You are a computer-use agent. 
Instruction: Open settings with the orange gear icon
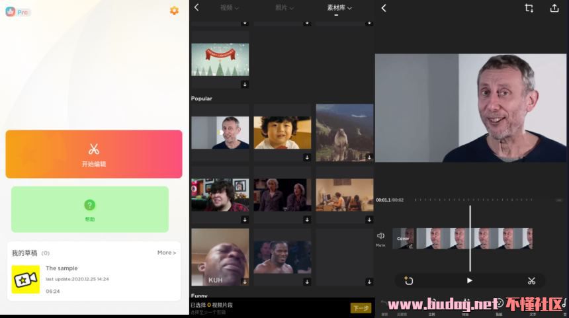[174, 11]
